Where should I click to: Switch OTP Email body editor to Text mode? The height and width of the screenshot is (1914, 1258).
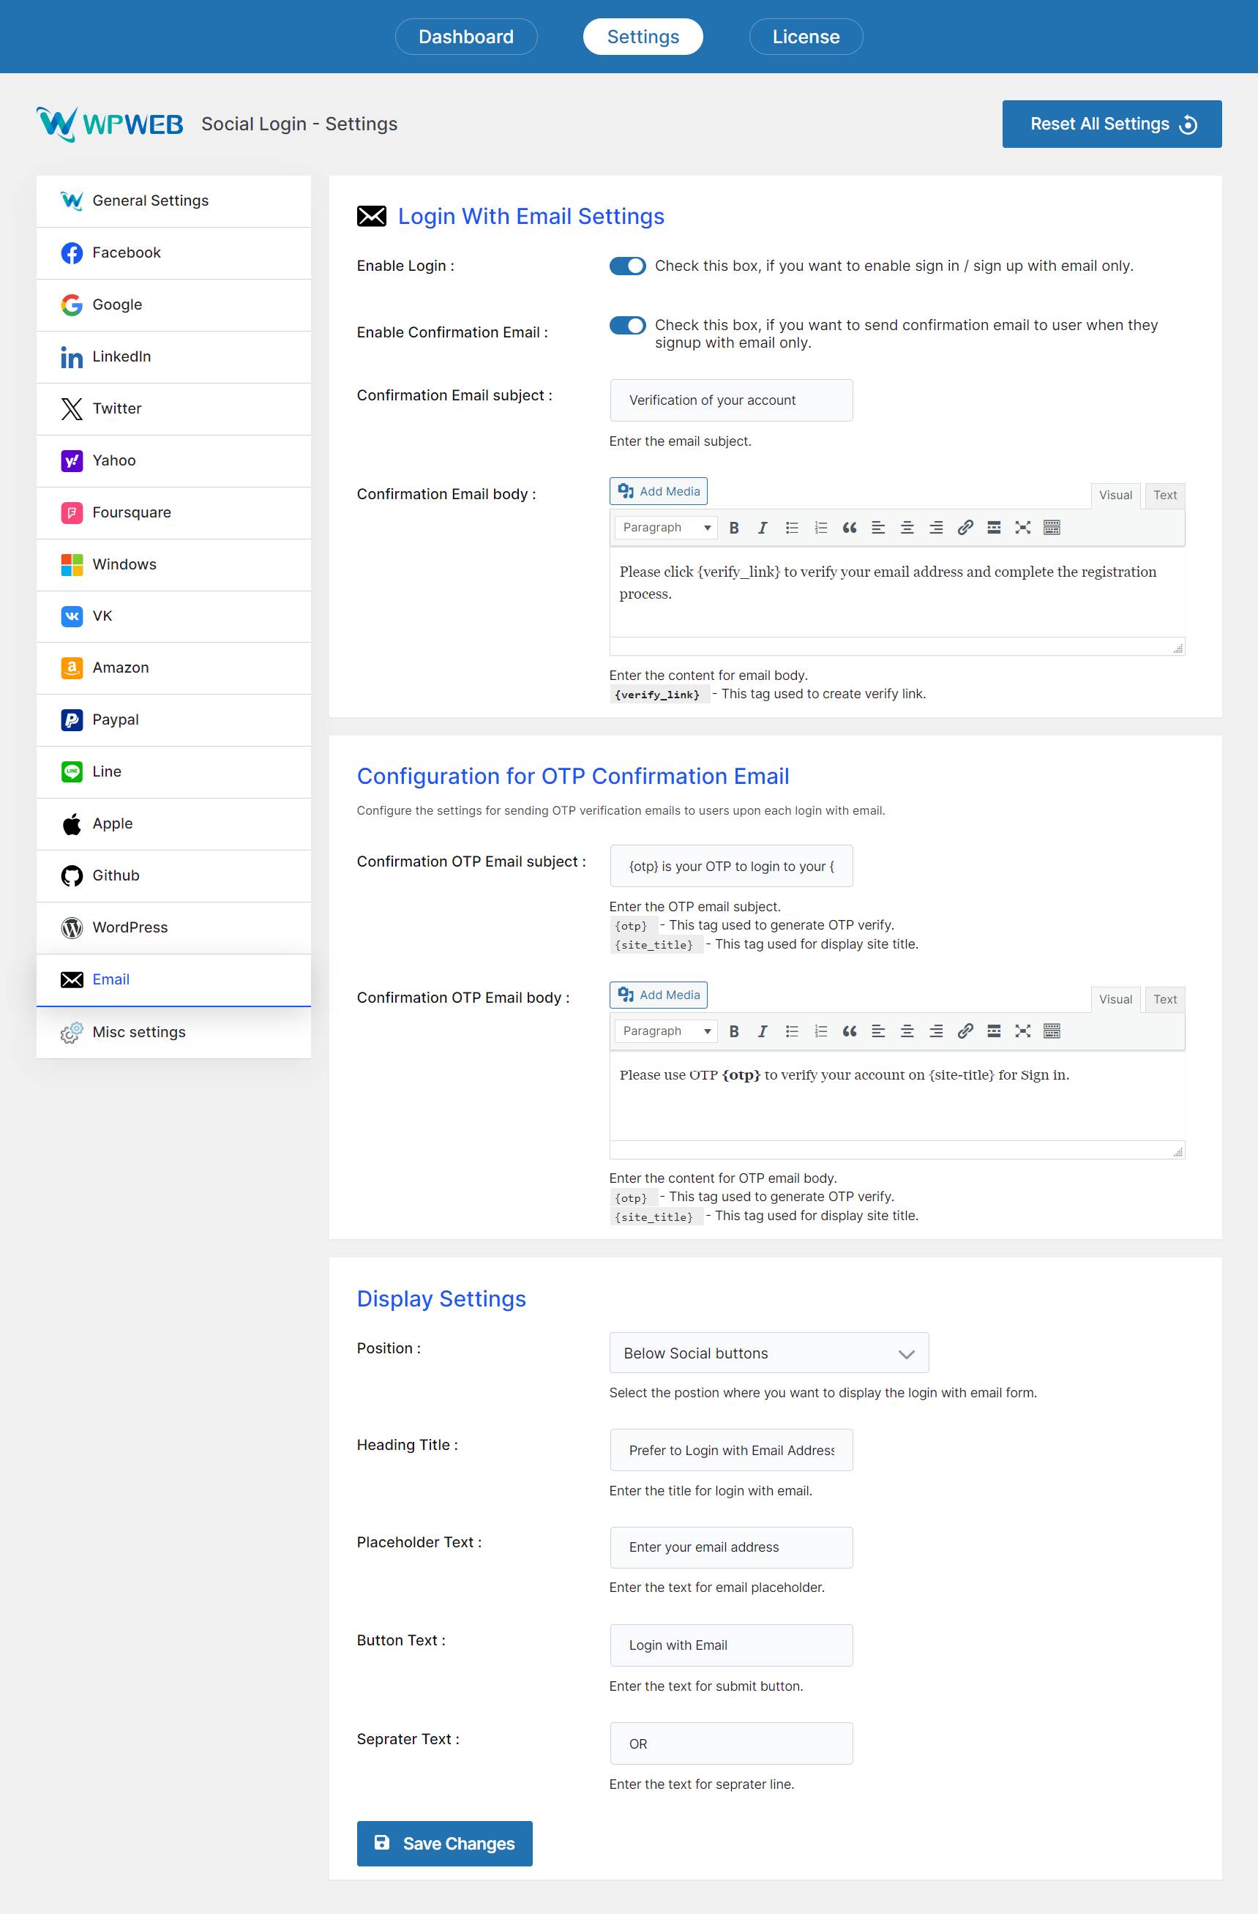[1165, 999]
